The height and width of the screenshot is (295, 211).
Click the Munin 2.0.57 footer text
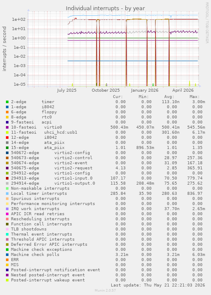coord(105,290)
